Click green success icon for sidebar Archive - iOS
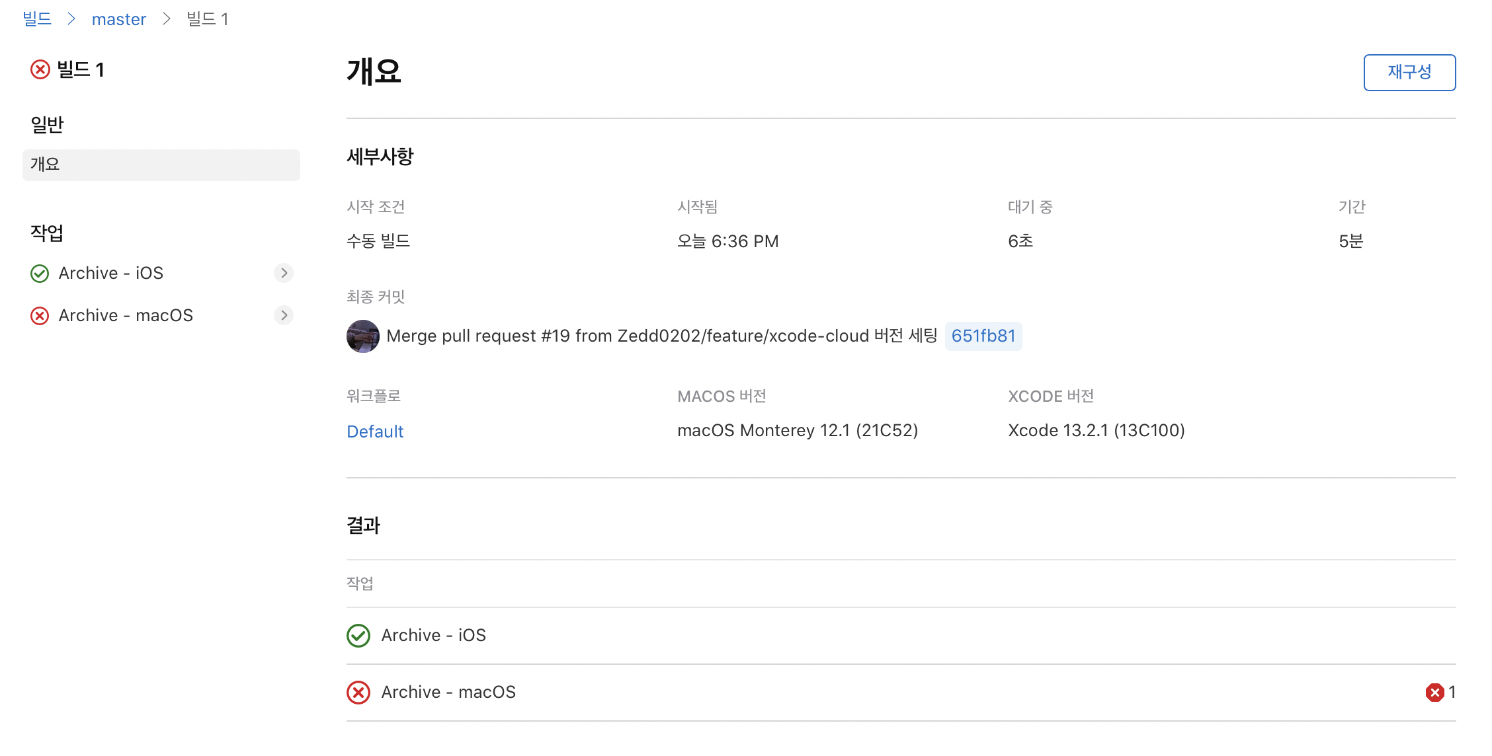 (40, 274)
